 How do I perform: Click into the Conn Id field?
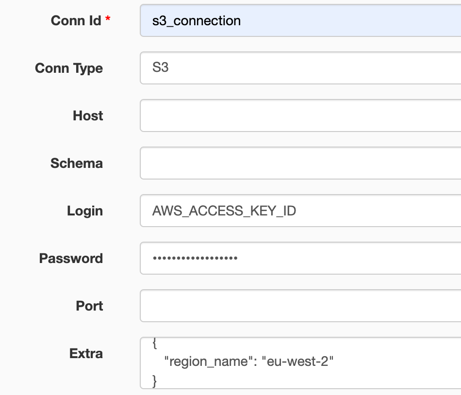[x=291, y=21]
